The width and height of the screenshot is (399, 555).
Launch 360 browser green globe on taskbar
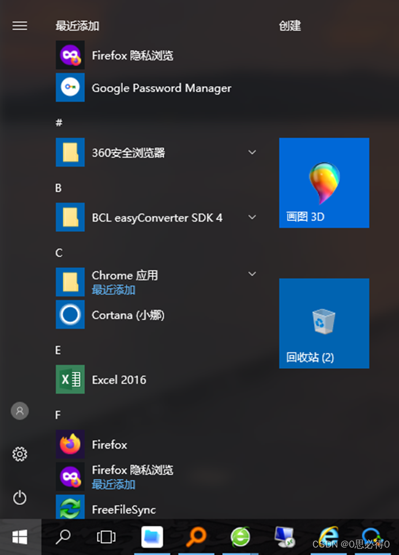(240, 537)
